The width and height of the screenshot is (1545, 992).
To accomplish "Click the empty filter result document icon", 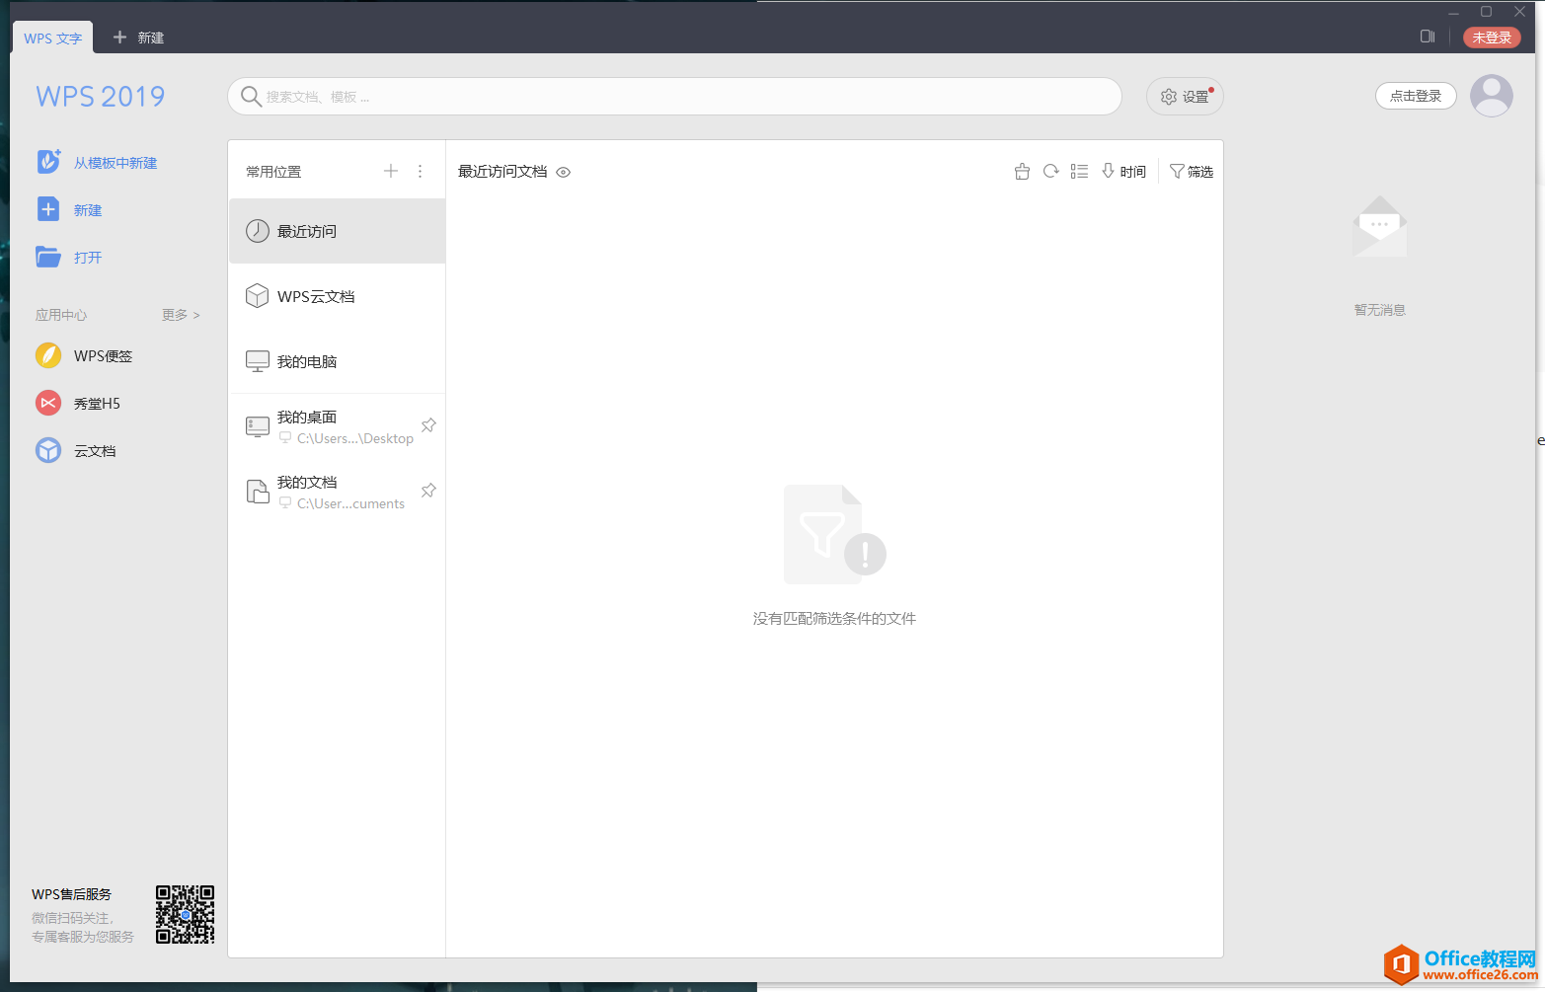I will 834,534.
